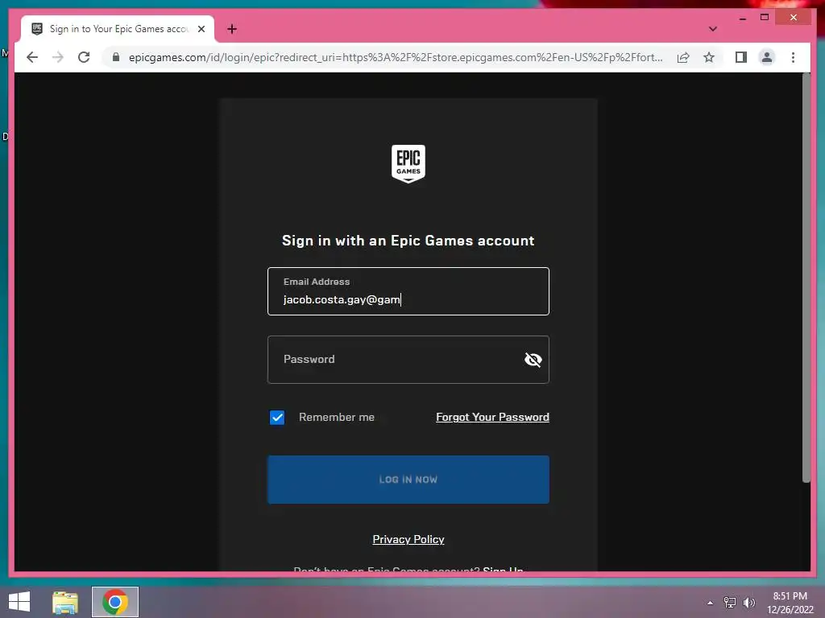Bookmark this page with the star icon
This screenshot has width=825, height=618.
[709, 57]
